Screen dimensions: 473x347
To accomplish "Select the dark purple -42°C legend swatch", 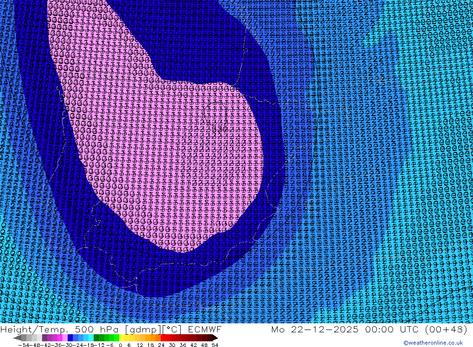I will pos(44,338).
